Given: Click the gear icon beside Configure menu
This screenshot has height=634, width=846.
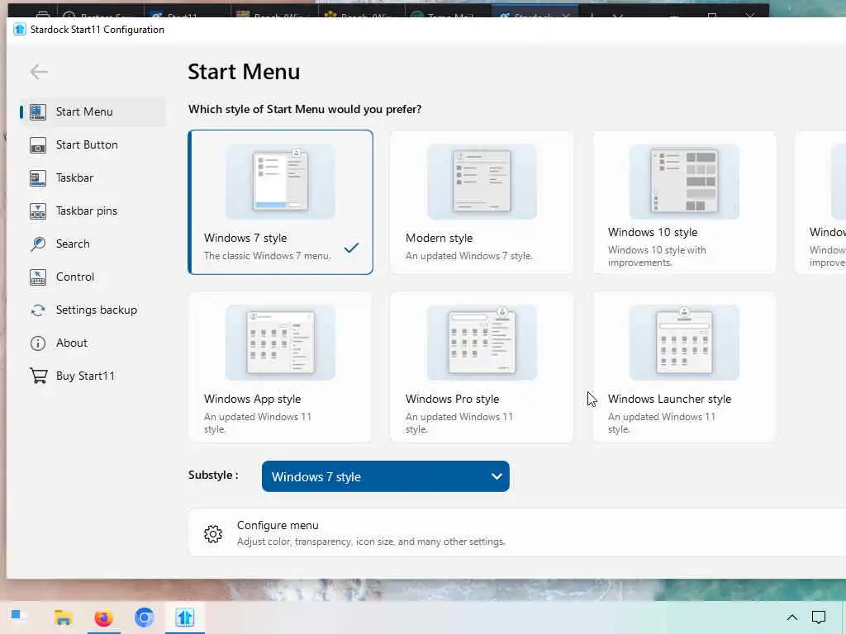Looking at the screenshot, I should point(213,534).
